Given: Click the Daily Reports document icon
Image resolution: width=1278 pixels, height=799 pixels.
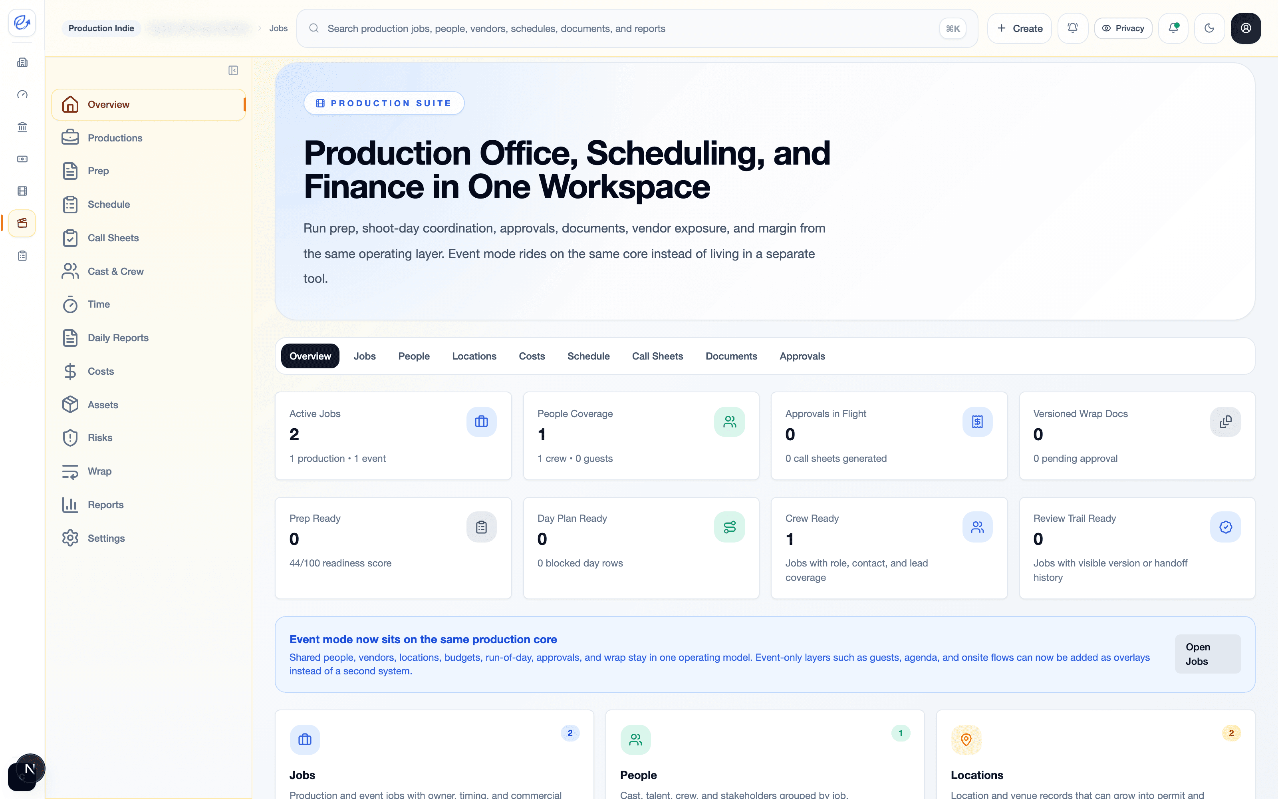Looking at the screenshot, I should (x=70, y=338).
